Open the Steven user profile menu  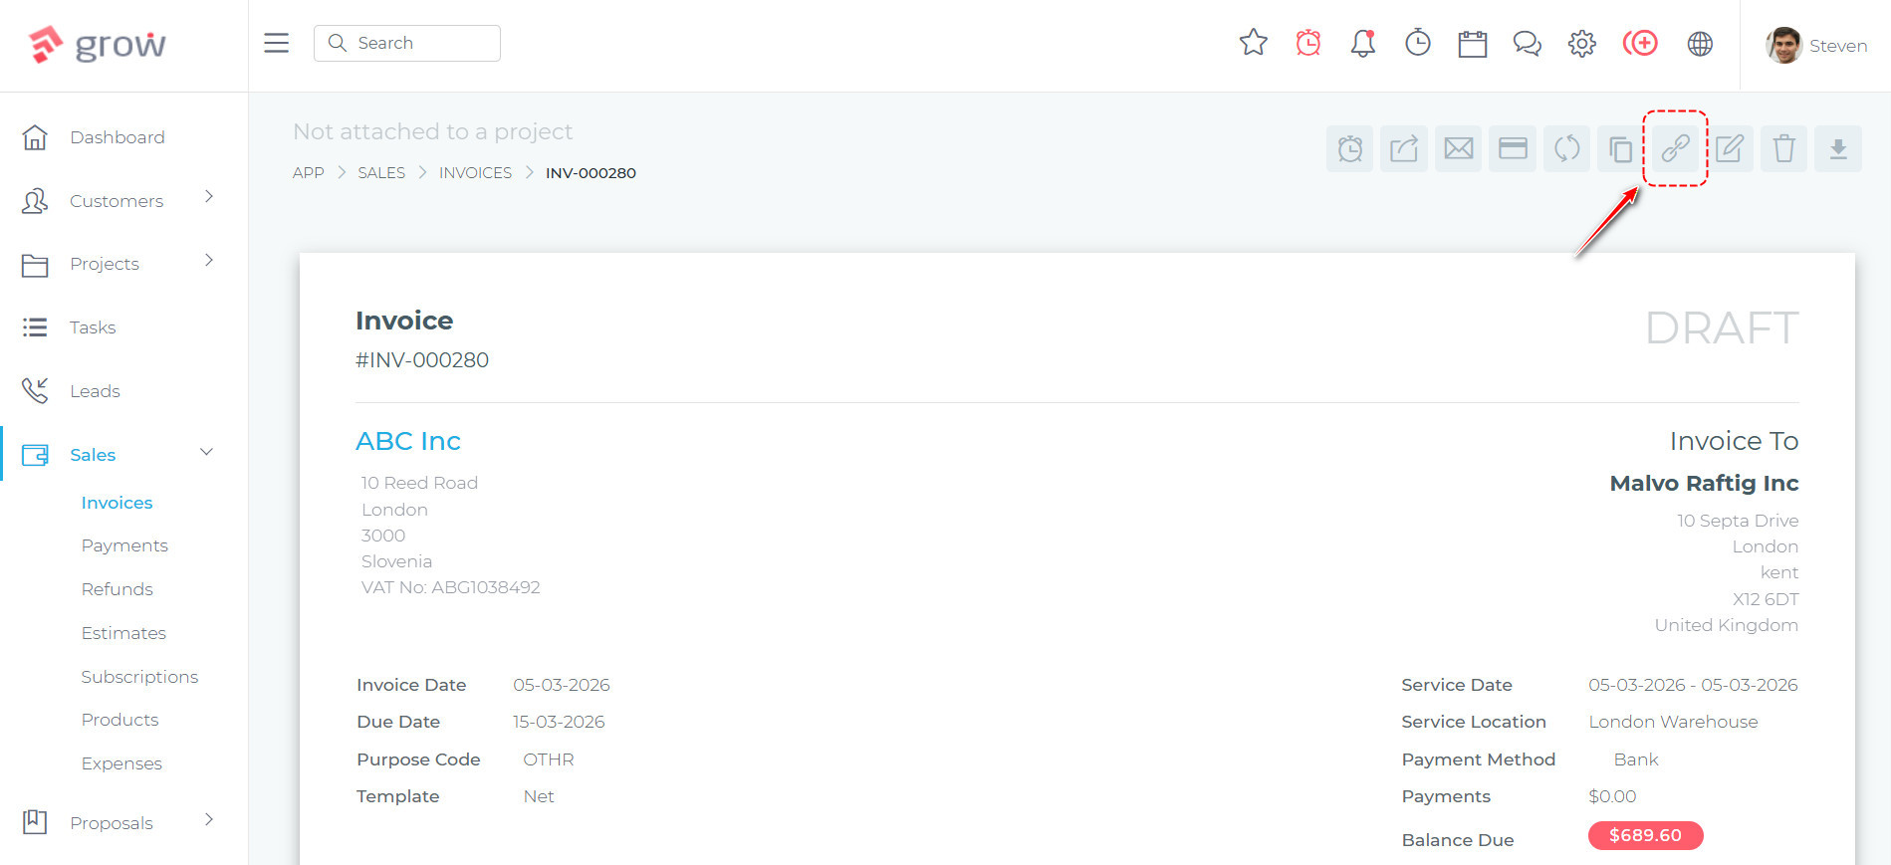(1815, 45)
